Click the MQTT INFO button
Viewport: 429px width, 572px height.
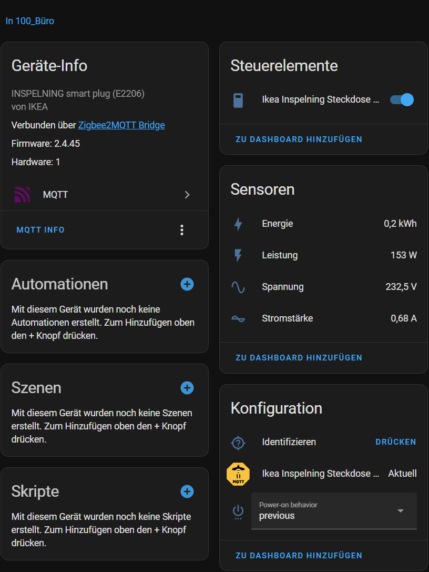[x=40, y=230]
